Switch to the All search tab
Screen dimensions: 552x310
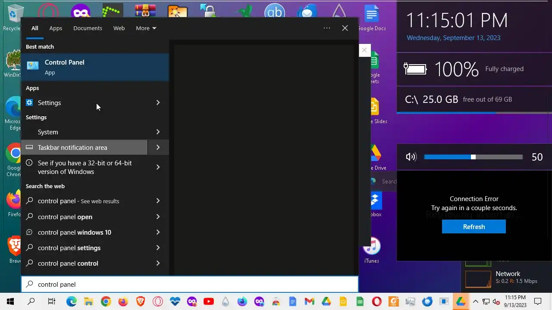point(34,28)
